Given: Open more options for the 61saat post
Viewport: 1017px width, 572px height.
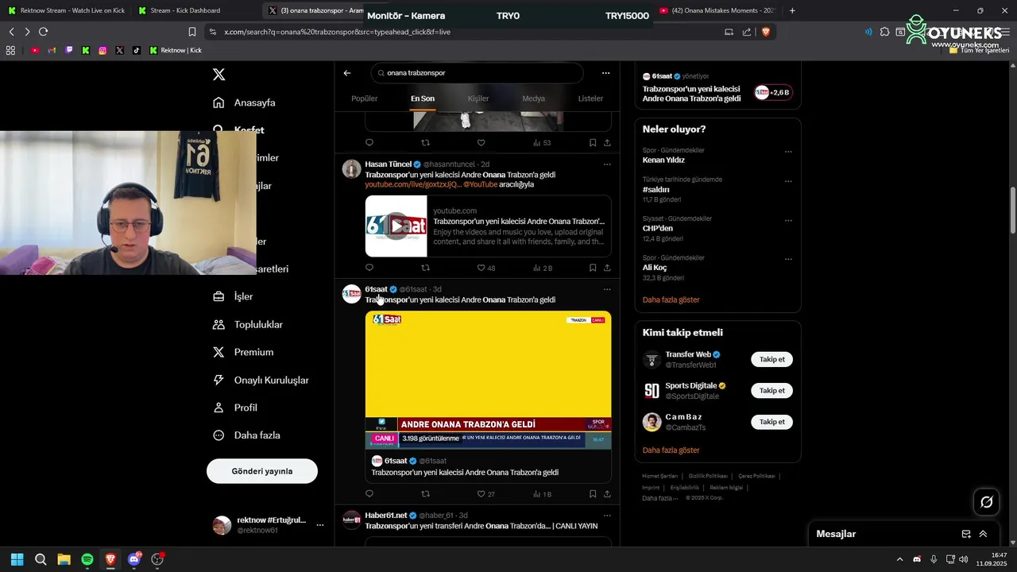Looking at the screenshot, I should coord(607,289).
